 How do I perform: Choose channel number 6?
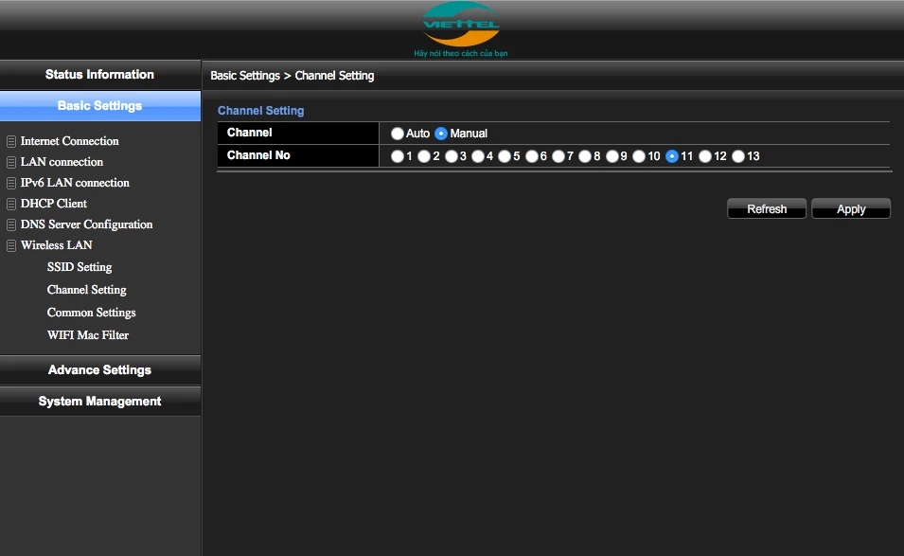click(x=533, y=156)
